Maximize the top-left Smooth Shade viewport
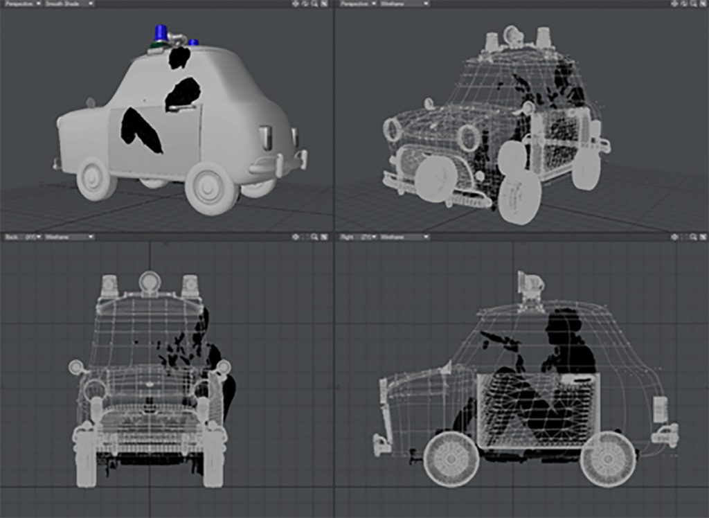Image resolution: width=709 pixels, height=518 pixels. tap(324, 3)
